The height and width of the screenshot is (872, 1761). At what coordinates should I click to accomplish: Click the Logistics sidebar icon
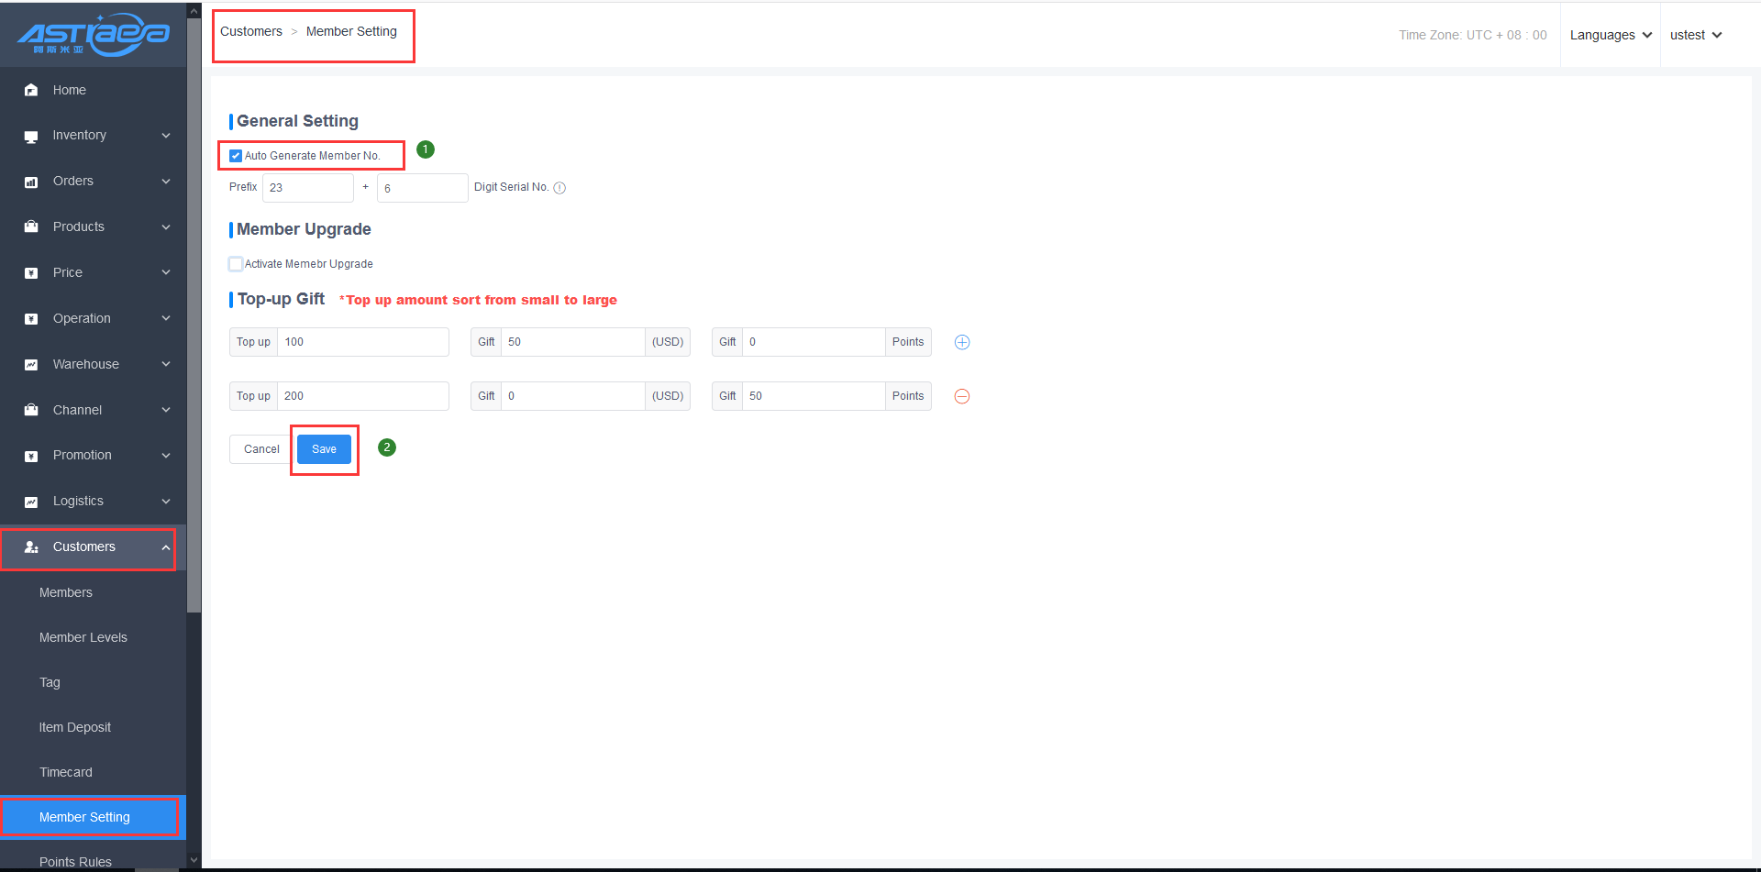coord(31,502)
